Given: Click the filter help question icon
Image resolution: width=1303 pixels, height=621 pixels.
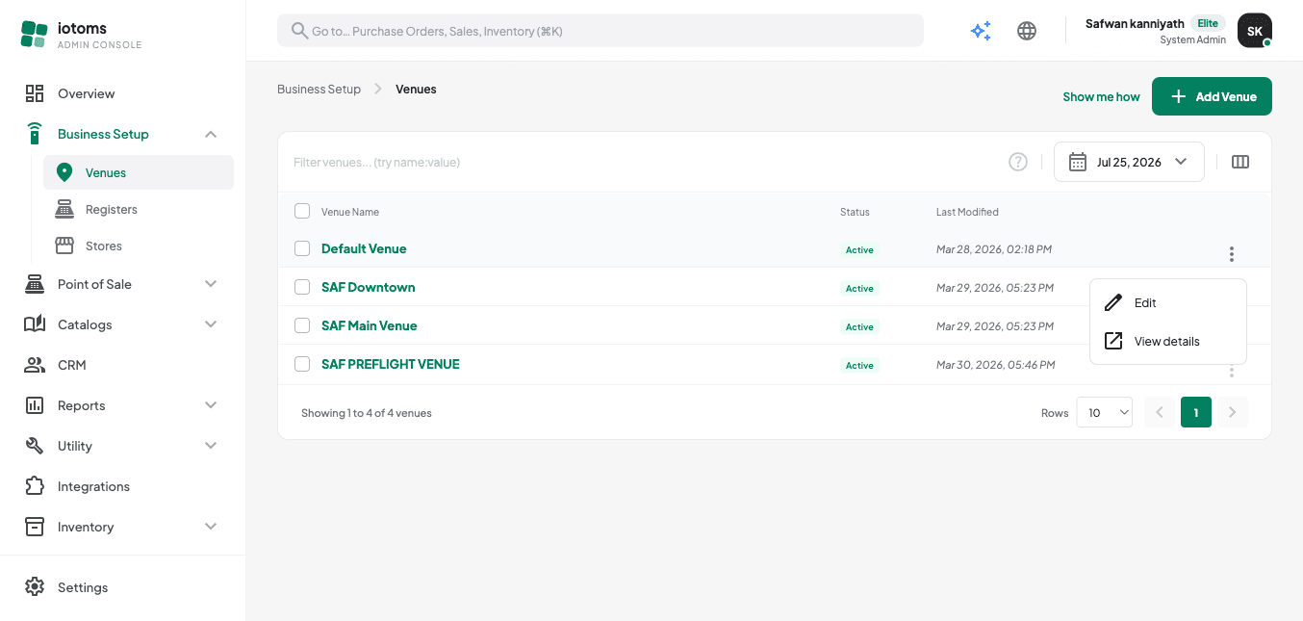Looking at the screenshot, I should click(1018, 162).
